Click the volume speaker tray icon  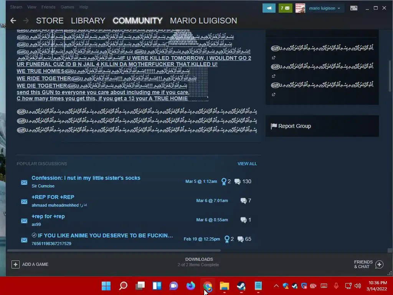358,286
